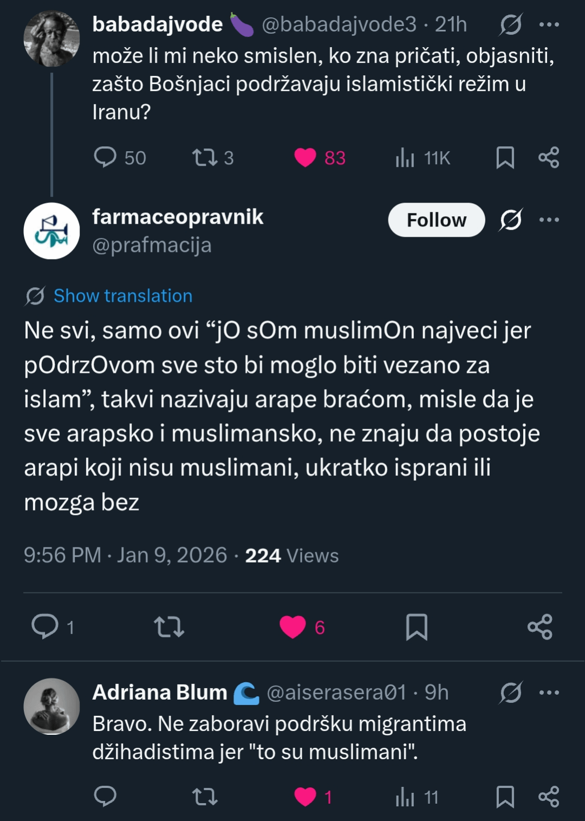585x821 pixels.
Task: Open farmaceopravnik's profile picture
Action: (51, 231)
